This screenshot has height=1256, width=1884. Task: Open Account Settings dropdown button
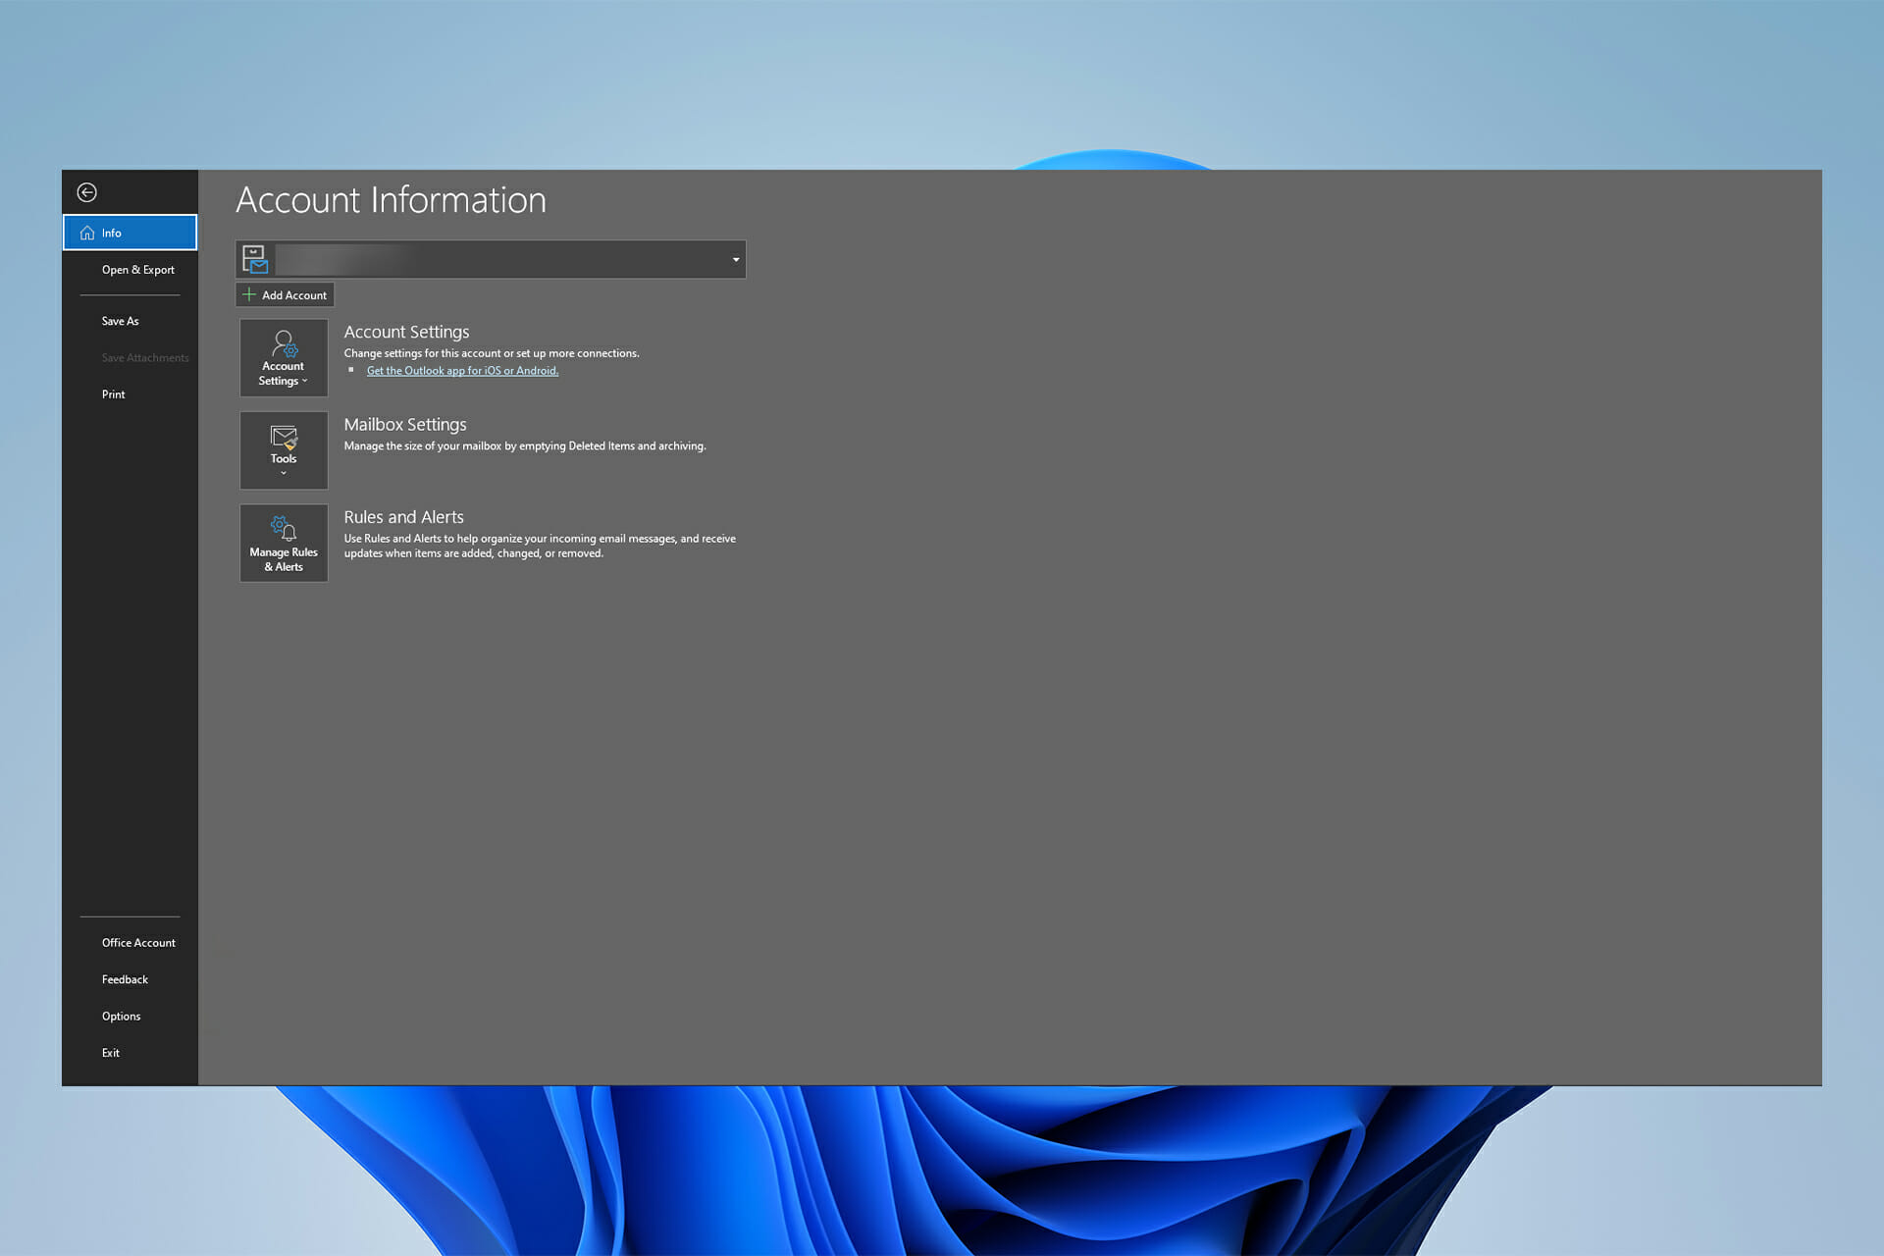[284, 357]
